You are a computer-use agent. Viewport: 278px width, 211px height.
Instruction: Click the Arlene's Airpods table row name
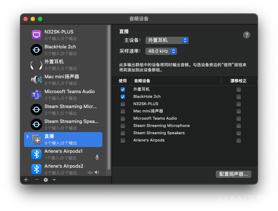[149, 140]
